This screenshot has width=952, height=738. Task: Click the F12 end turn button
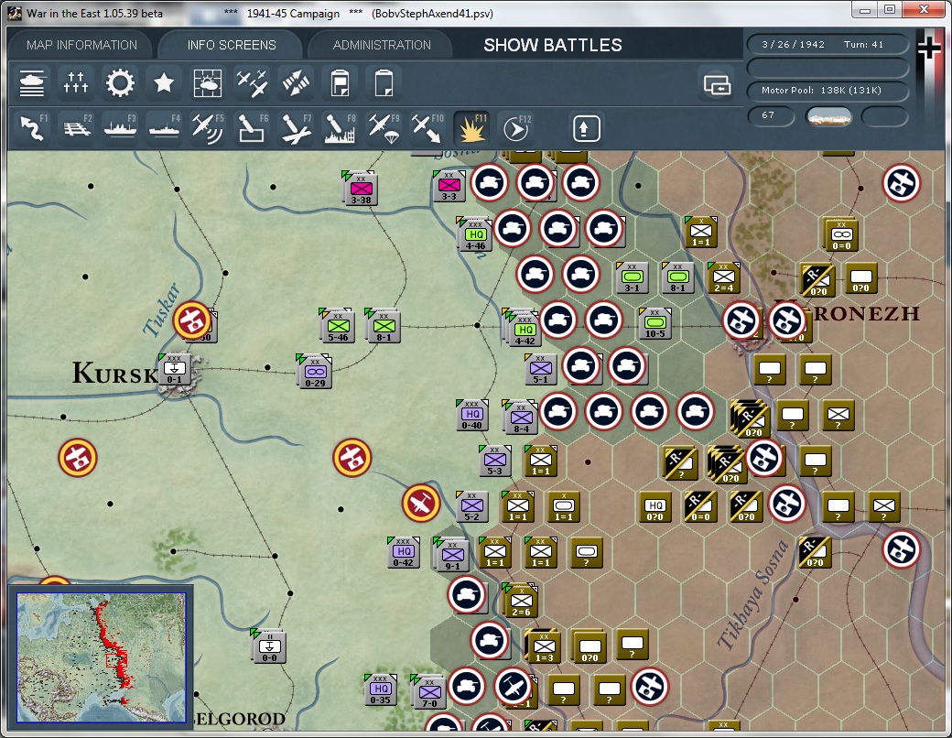coord(516,128)
